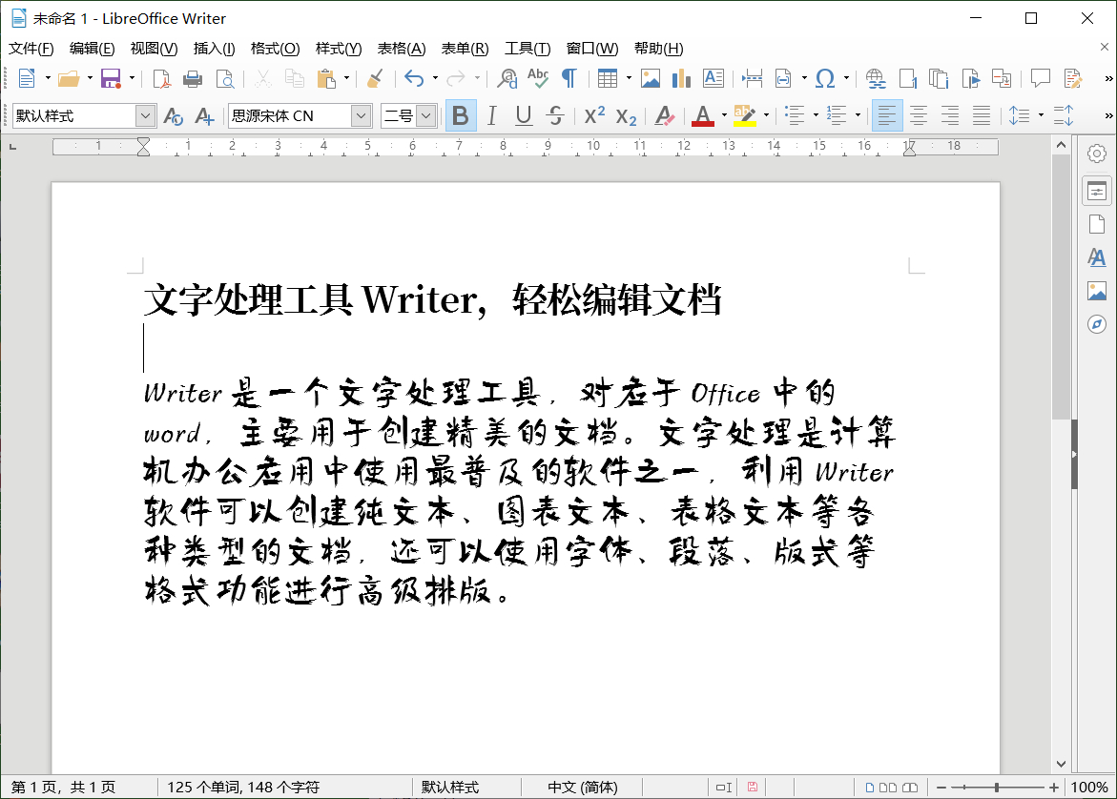Screen dimensions: 1117x799
Task: Run the spell check
Action: tap(538, 78)
